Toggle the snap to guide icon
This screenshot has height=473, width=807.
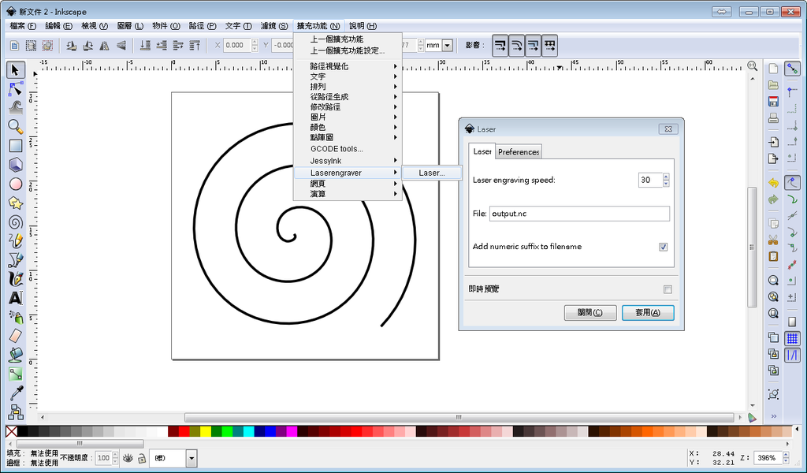click(x=792, y=355)
